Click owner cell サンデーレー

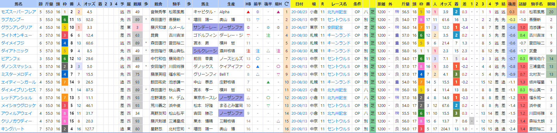pos(205,28)
